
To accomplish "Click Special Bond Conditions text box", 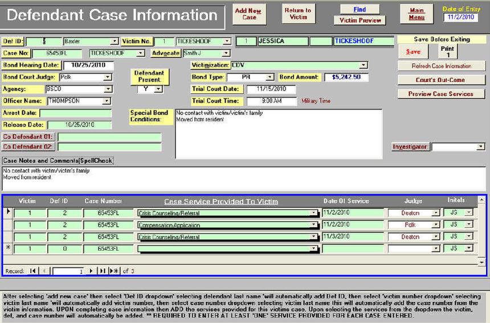I will [279, 134].
